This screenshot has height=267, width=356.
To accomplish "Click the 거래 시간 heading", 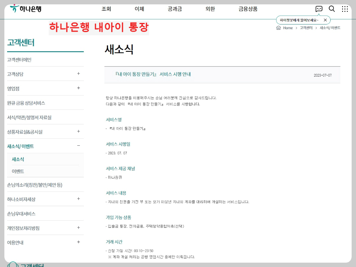I will click(x=114, y=242).
